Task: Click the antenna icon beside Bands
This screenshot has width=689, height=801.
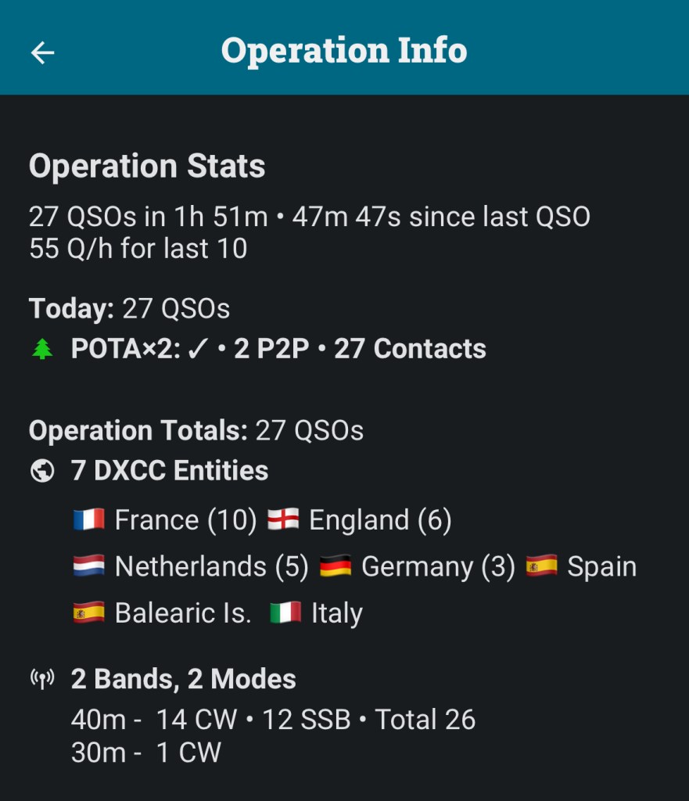Action: [x=42, y=679]
